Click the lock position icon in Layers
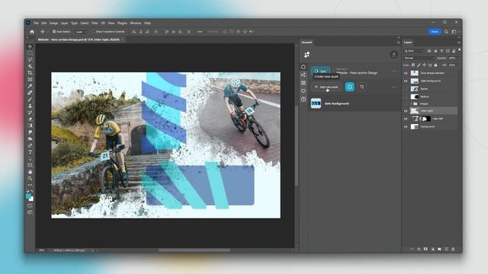This screenshot has height=274, width=488. (x=424, y=65)
